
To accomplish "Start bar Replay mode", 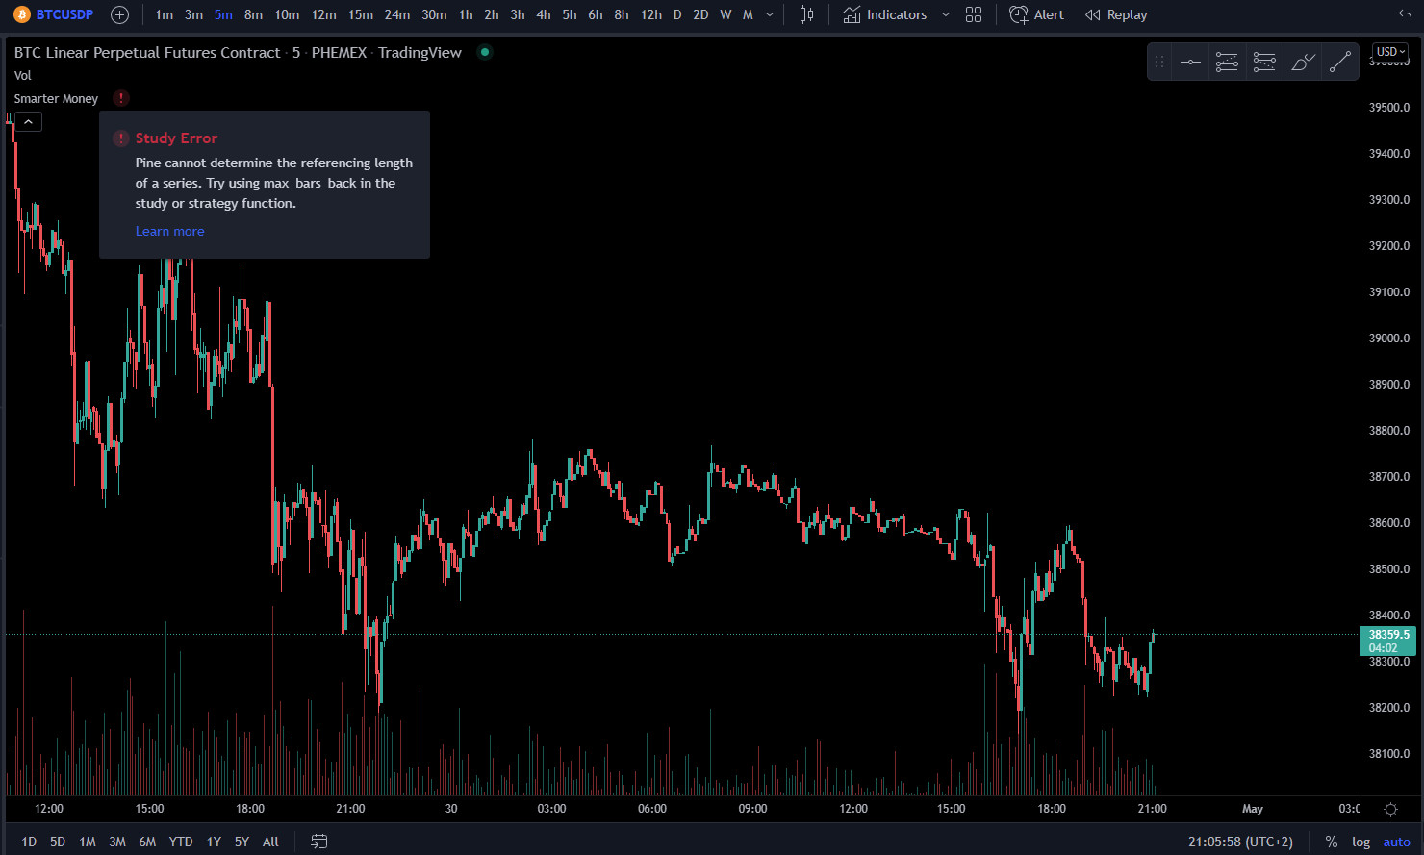I will click(x=1116, y=14).
